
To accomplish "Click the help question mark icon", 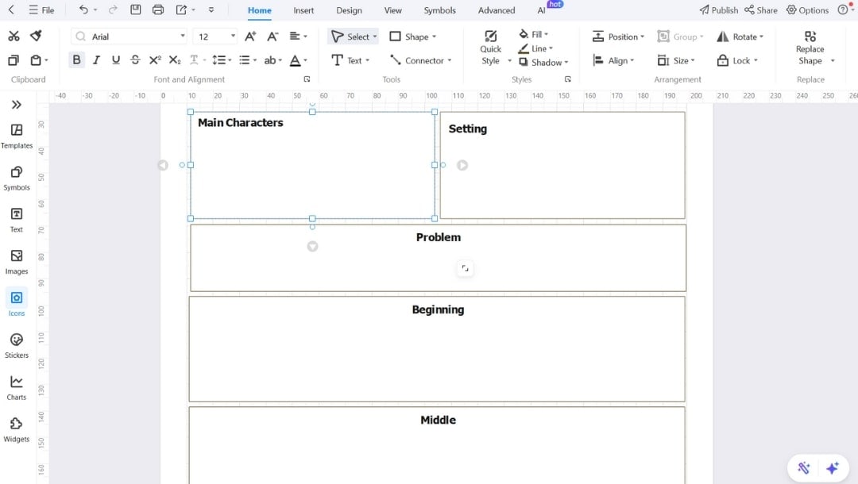I will click(843, 10).
